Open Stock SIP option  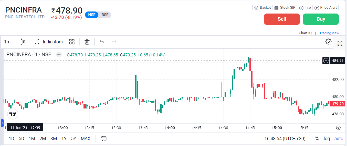(285, 8)
